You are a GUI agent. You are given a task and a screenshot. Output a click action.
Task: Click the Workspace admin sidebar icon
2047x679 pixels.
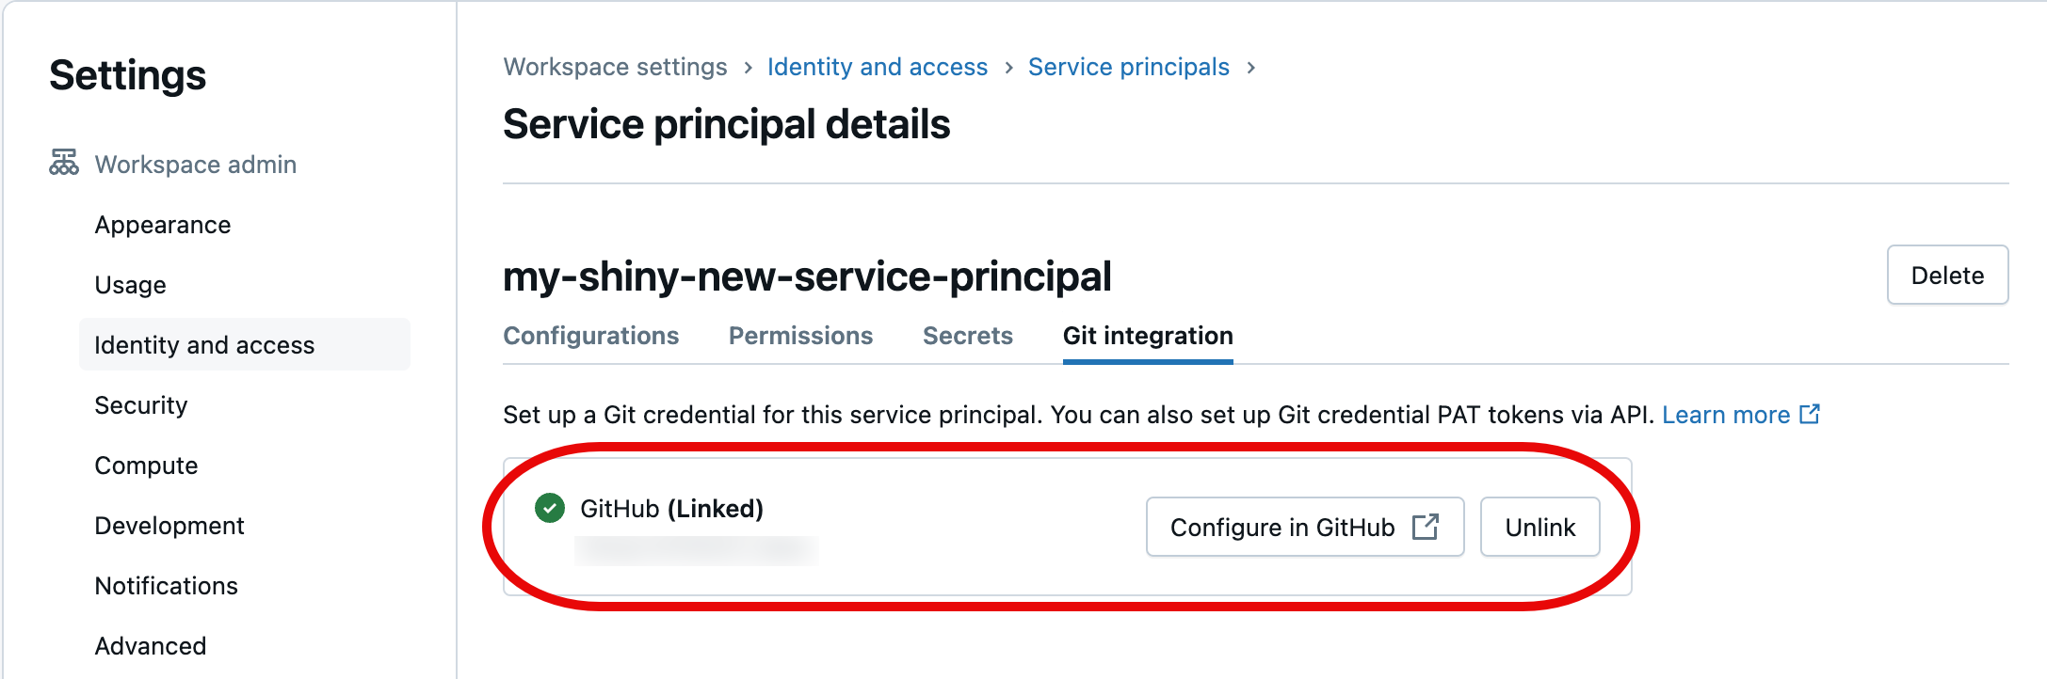pyautogui.click(x=63, y=163)
